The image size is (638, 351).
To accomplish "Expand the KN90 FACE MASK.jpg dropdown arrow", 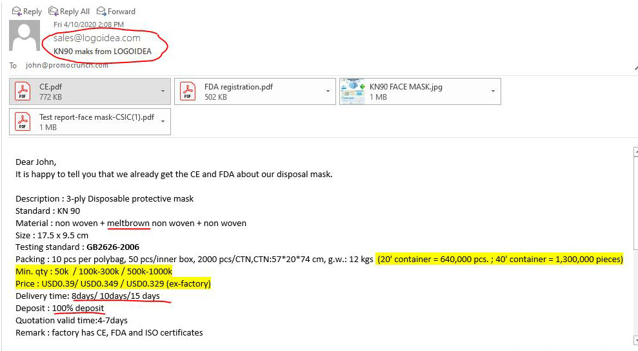I will coord(493,91).
